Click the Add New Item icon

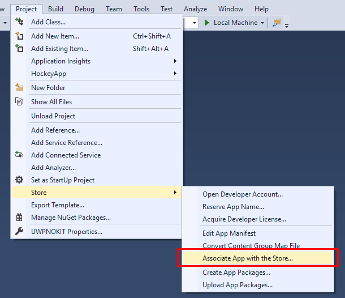coord(19,36)
